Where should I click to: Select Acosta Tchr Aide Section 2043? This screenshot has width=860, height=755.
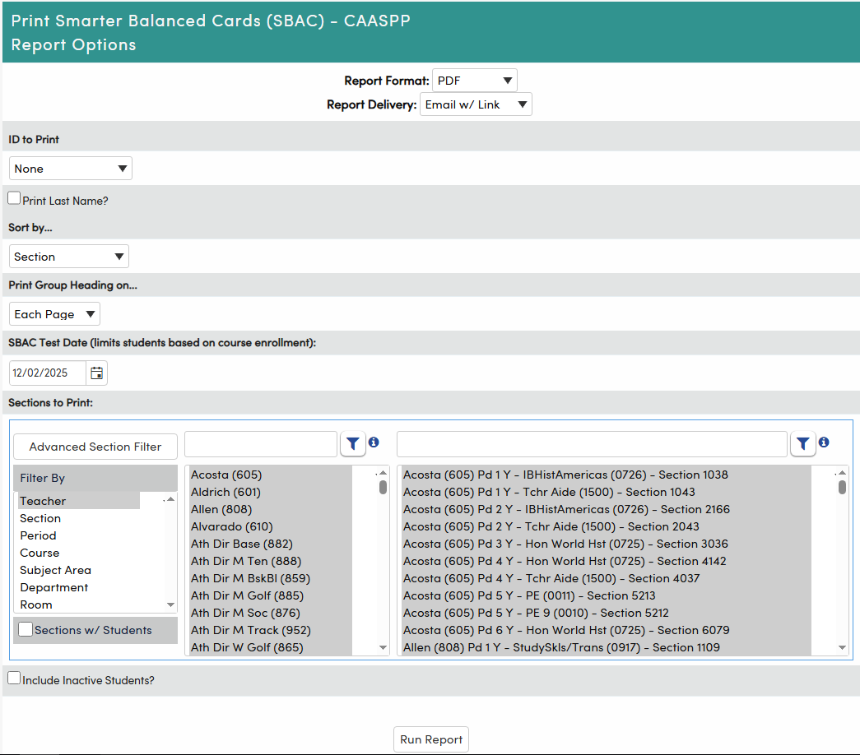(x=607, y=527)
